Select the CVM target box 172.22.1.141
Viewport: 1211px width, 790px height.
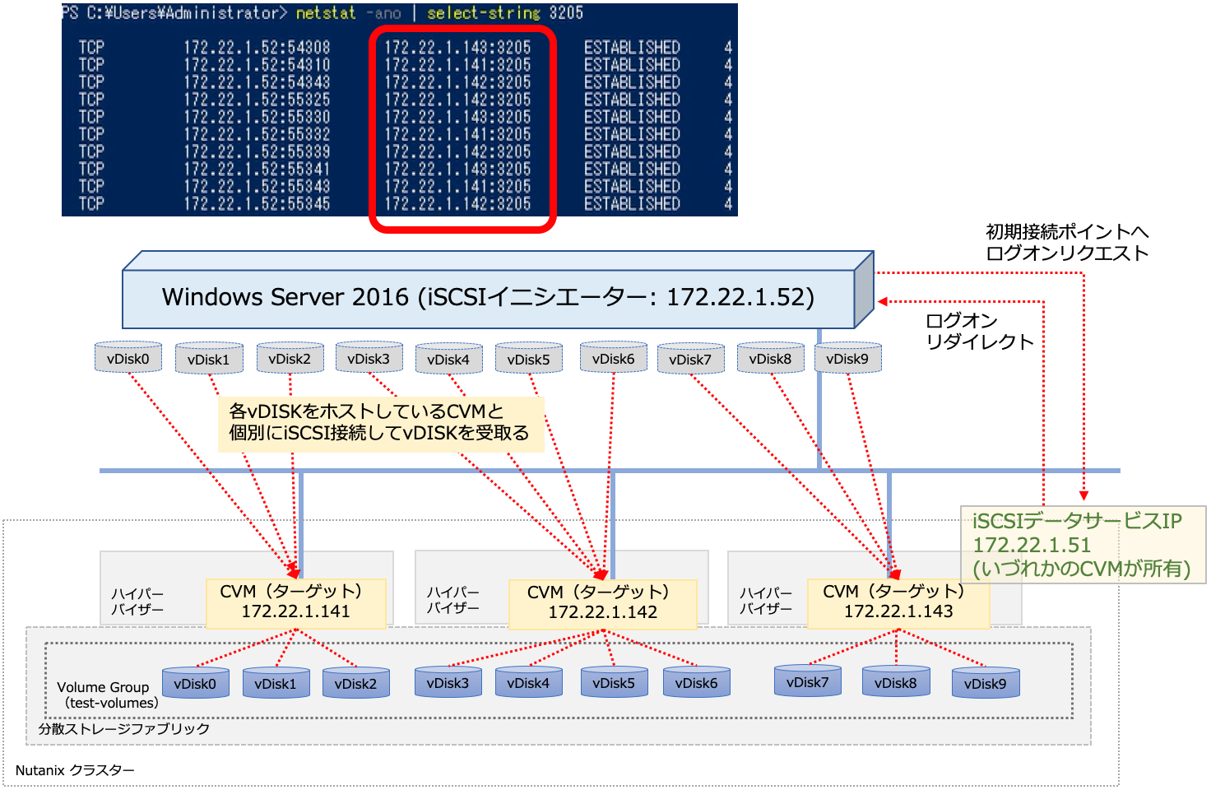(296, 603)
